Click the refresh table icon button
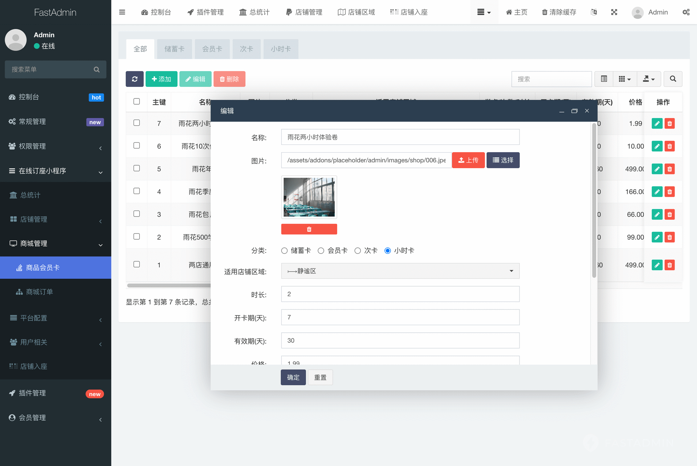This screenshot has height=466, width=697. click(x=135, y=79)
